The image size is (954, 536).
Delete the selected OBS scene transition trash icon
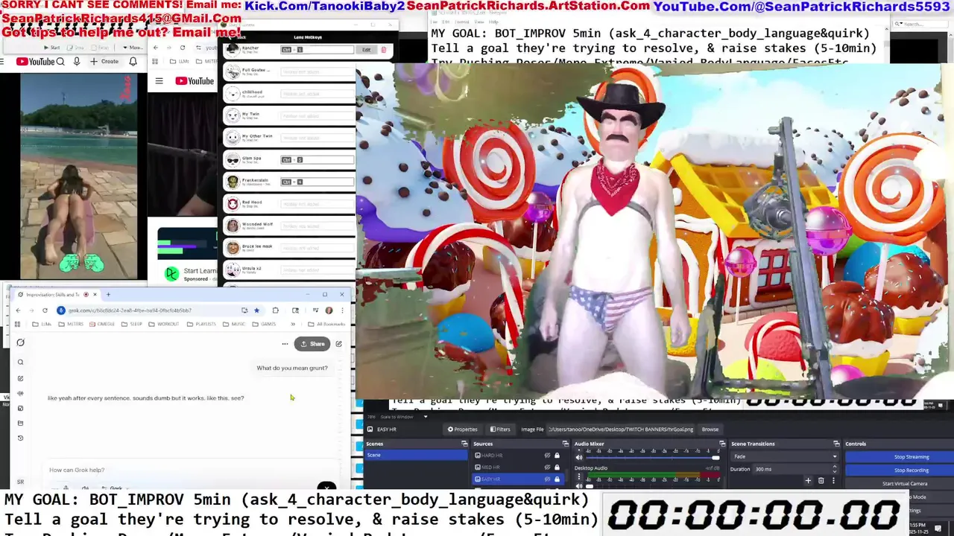click(x=821, y=480)
